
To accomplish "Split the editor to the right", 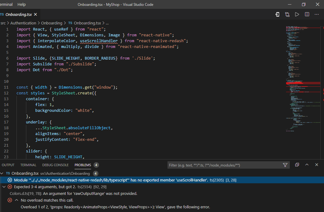I will pyautogui.click(x=307, y=14).
